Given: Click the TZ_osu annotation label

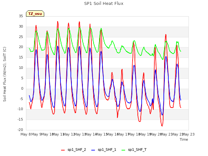Looking at the screenshot, I should [35, 14].
